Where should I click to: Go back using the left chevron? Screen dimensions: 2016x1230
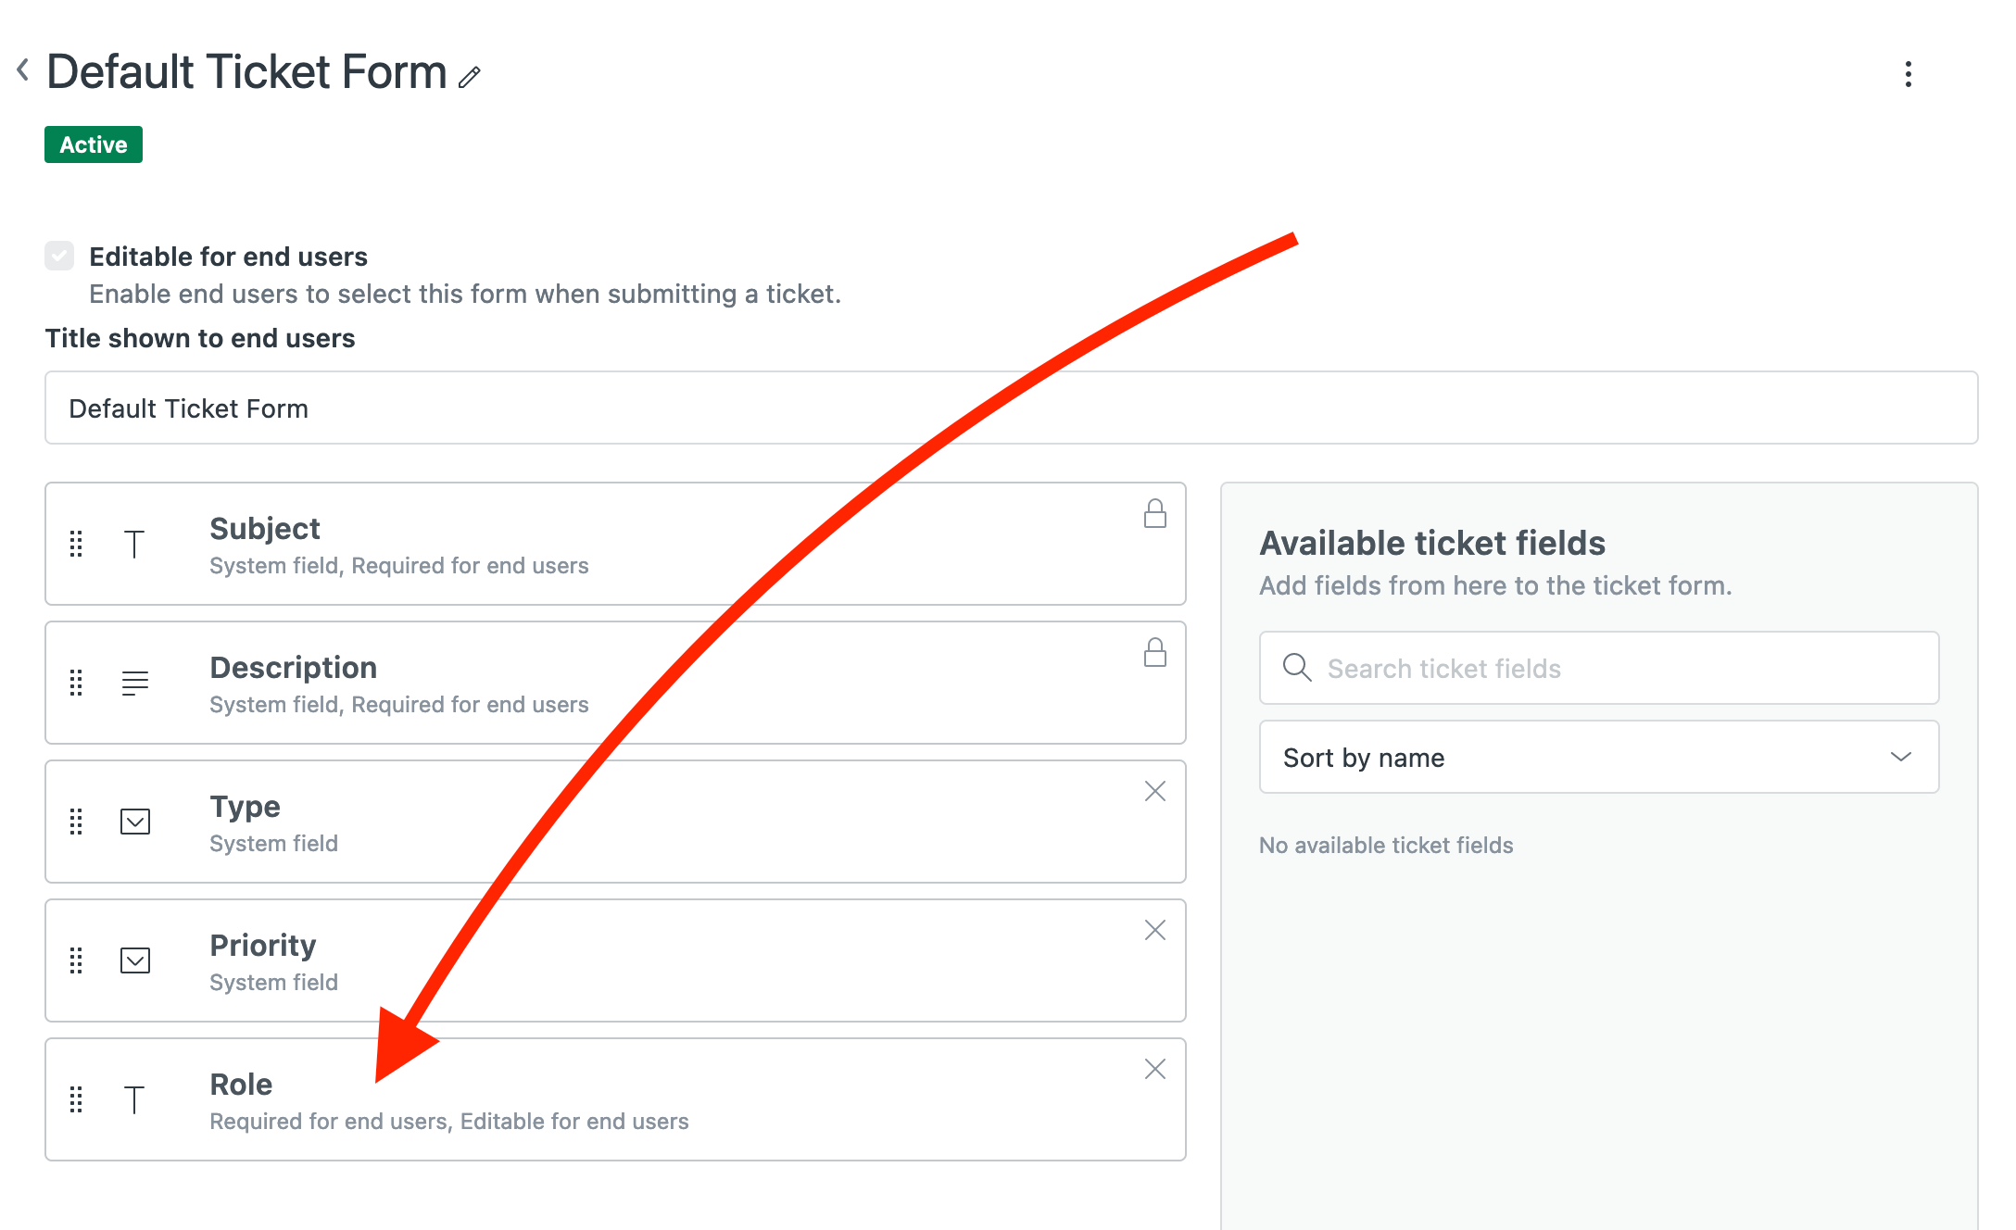(x=20, y=71)
